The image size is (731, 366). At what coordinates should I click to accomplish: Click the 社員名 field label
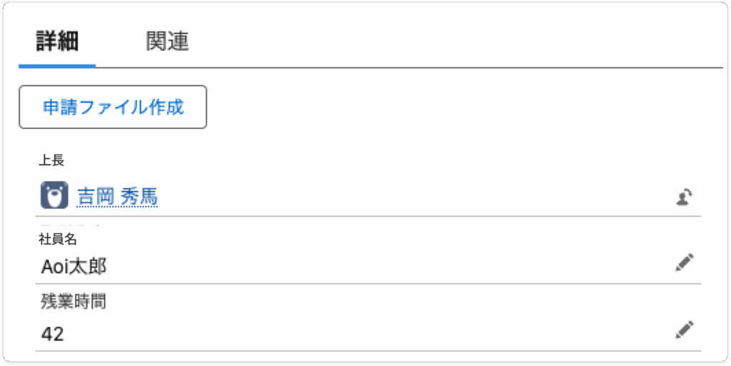[x=57, y=239]
